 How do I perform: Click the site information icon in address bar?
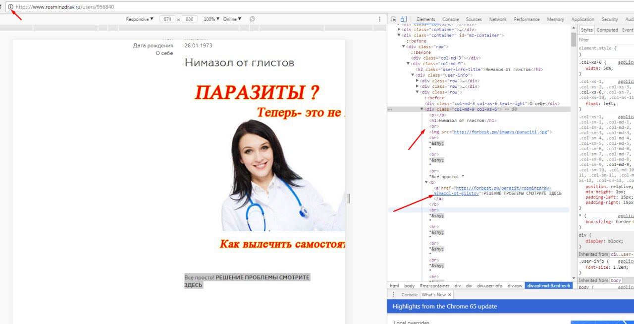click(11, 7)
